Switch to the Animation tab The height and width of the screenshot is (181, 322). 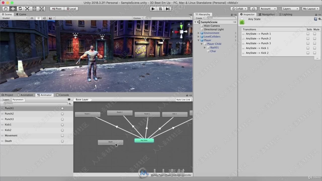click(x=25, y=95)
